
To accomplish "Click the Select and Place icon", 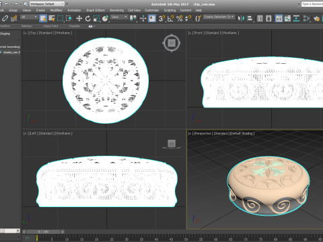I will tap(105, 18).
